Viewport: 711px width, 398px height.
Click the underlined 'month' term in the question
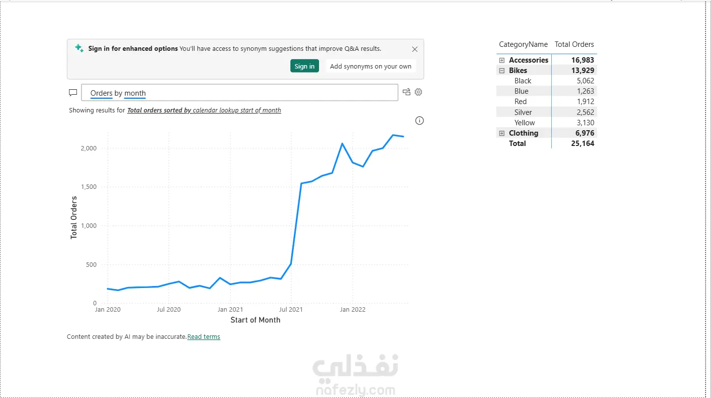click(x=135, y=93)
